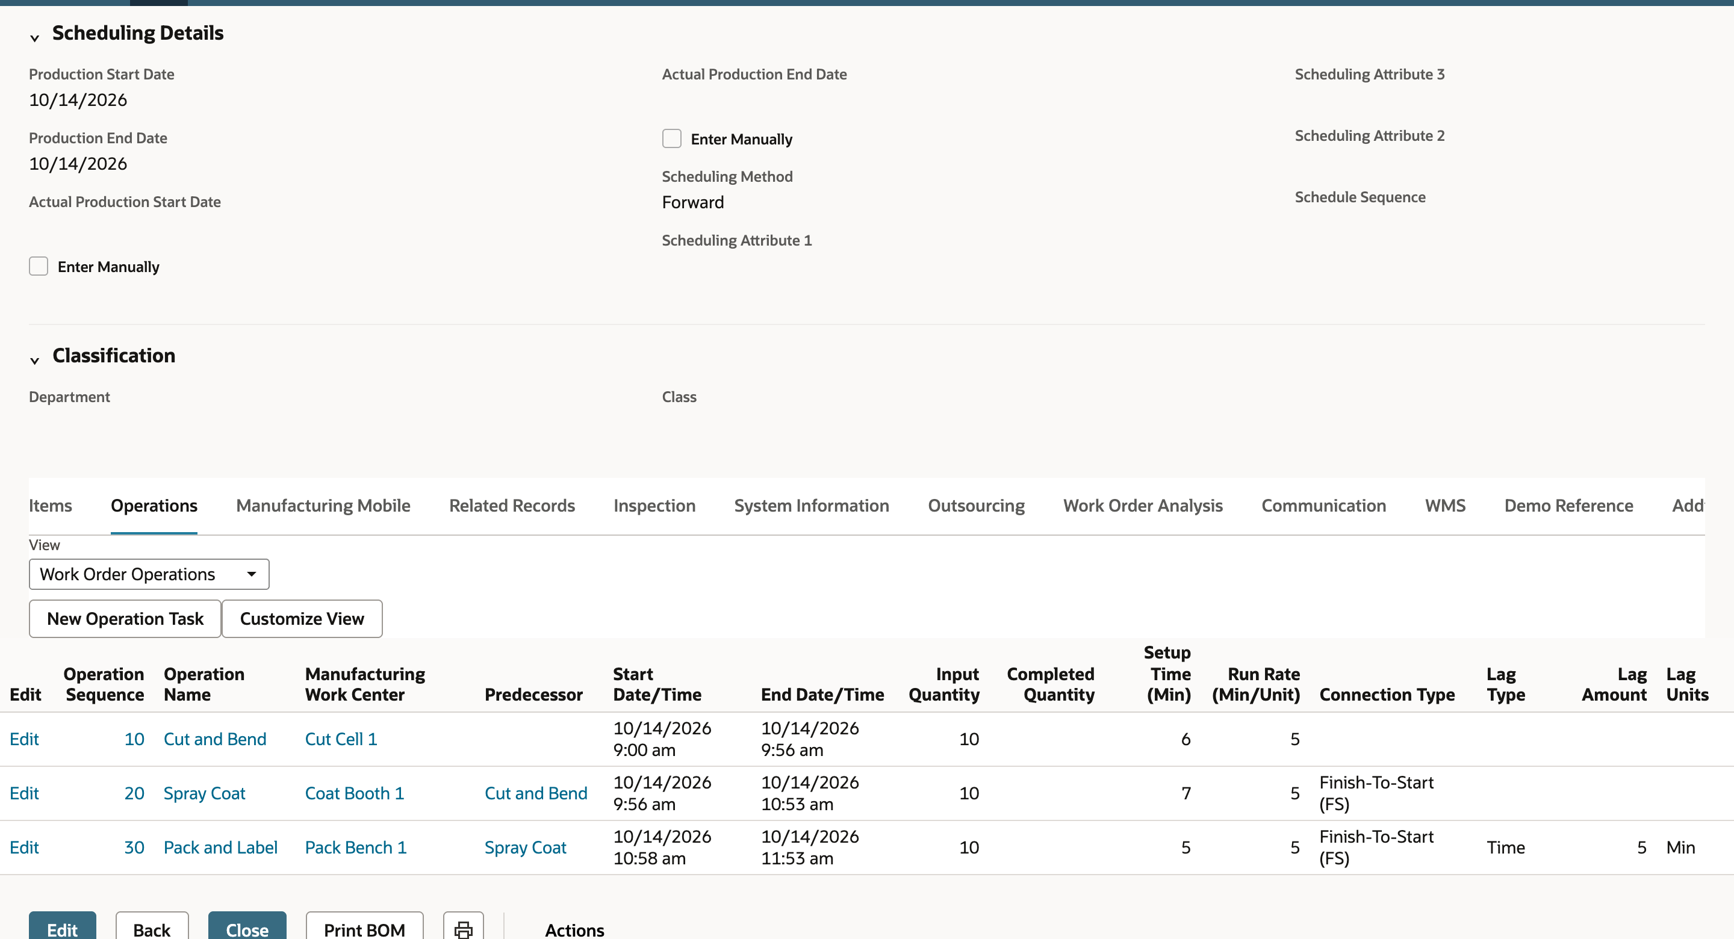
Task: Click Edit link for Pack and Label row
Action: [24, 847]
